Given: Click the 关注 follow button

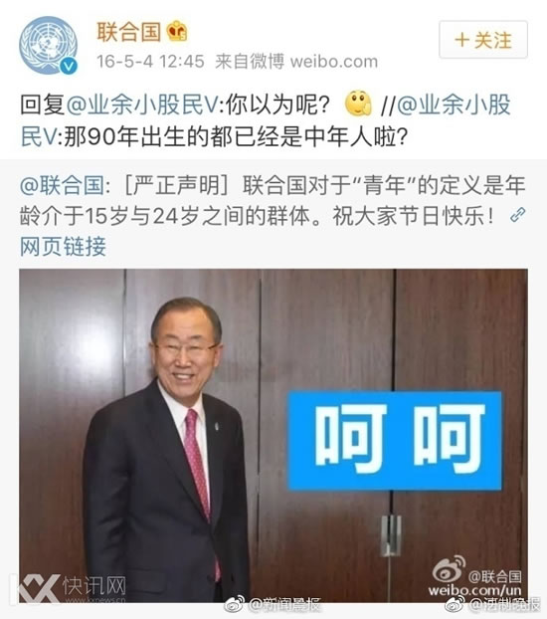Looking at the screenshot, I should point(483,40).
